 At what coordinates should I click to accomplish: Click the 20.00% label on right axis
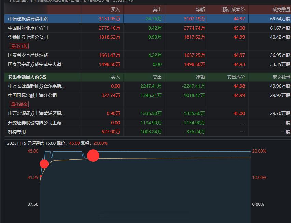pyautogui.click(x=259, y=151)
